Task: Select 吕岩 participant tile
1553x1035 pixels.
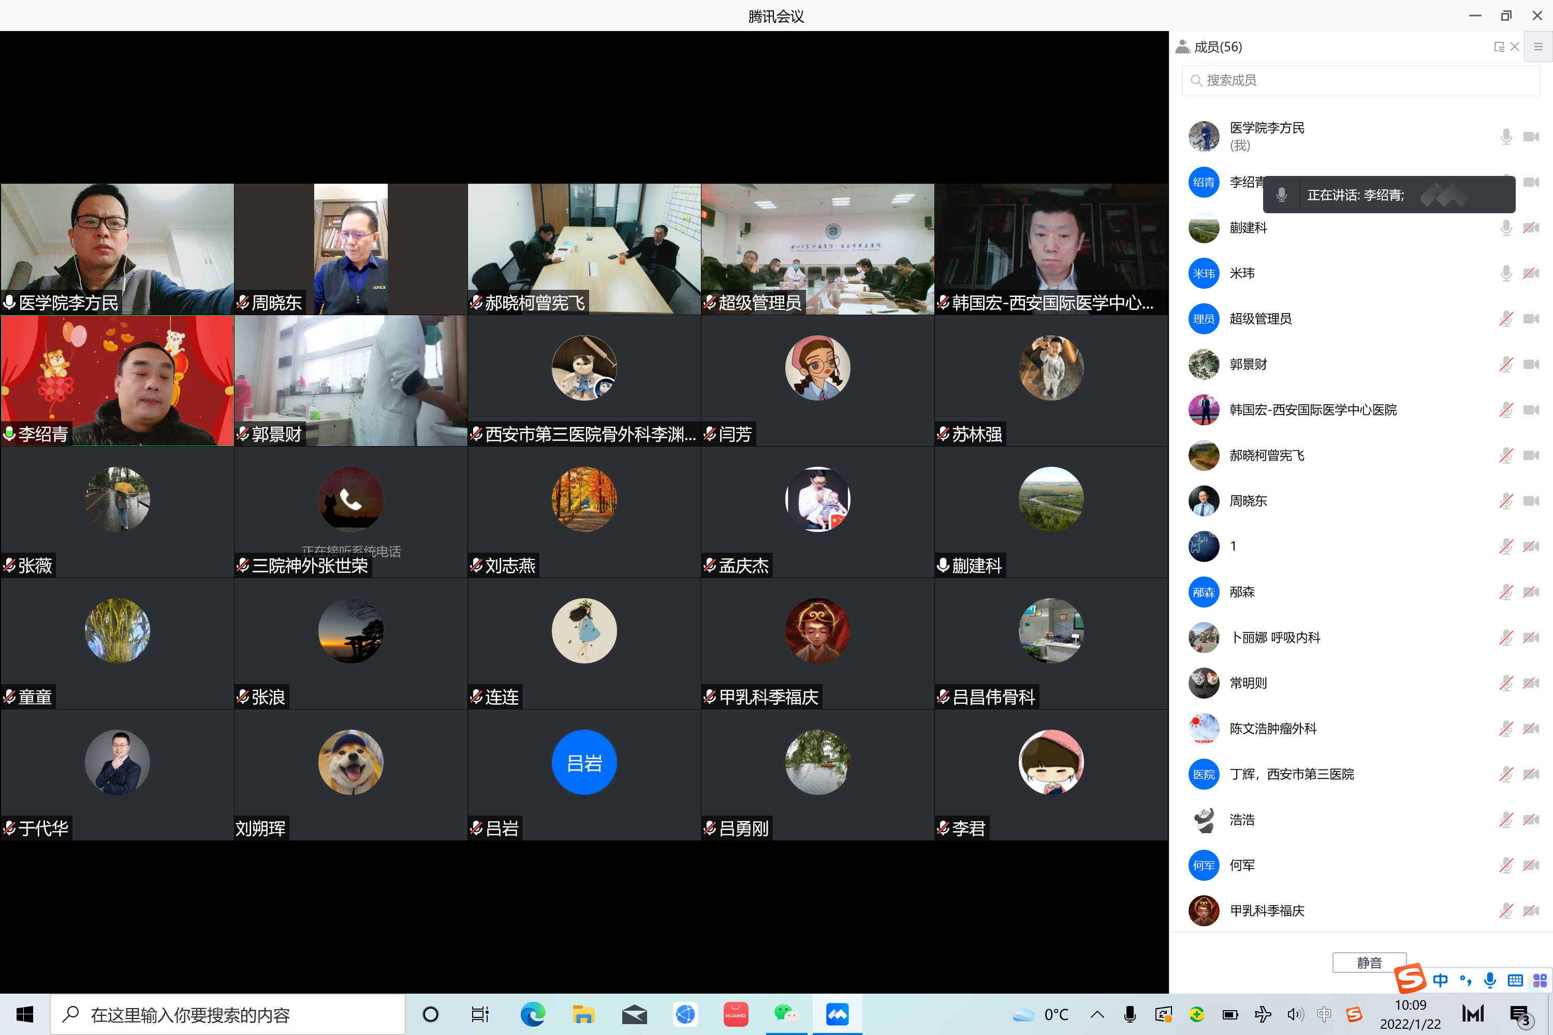Action: click(x=584, y=775)
